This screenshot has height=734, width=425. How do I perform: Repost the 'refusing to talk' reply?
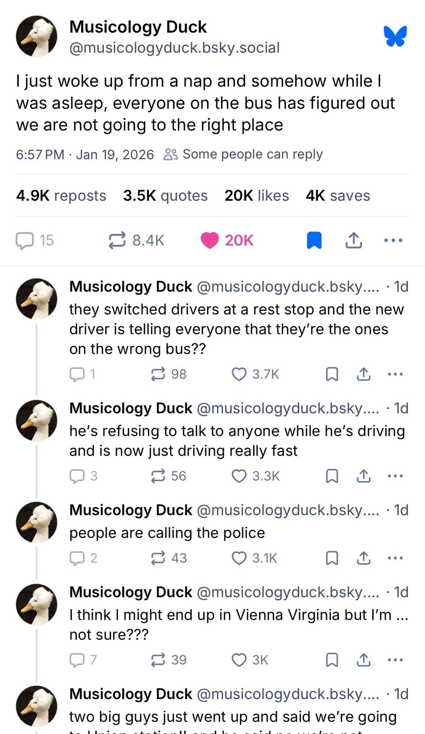(x=158, y=476)
